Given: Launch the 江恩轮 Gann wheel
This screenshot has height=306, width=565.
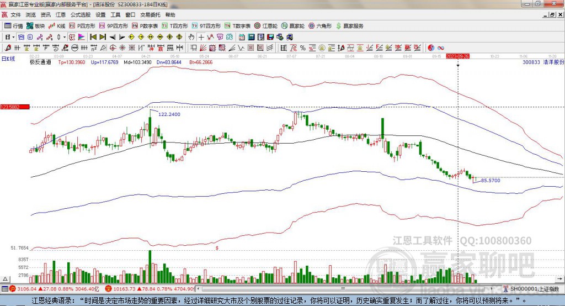Looking at the screenshot, I should pyautogui.click(x=266, y=26).
